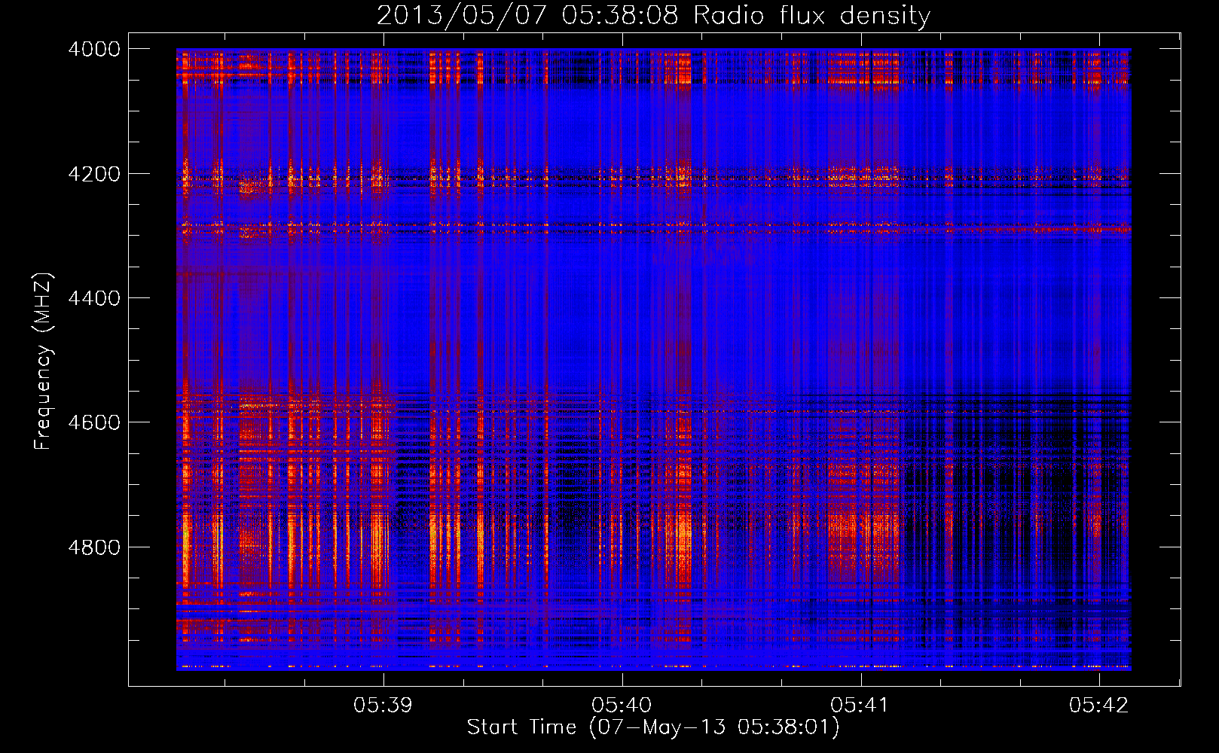This screenshot has width=1219, height=753.
Task: Click the 05:39 time axis label
Action: (383, 705)
